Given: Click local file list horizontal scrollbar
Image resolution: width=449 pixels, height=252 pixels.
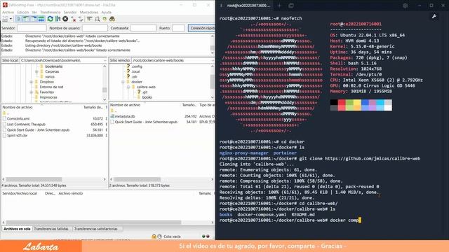Looking at the screenshot, I should [34, 179].
